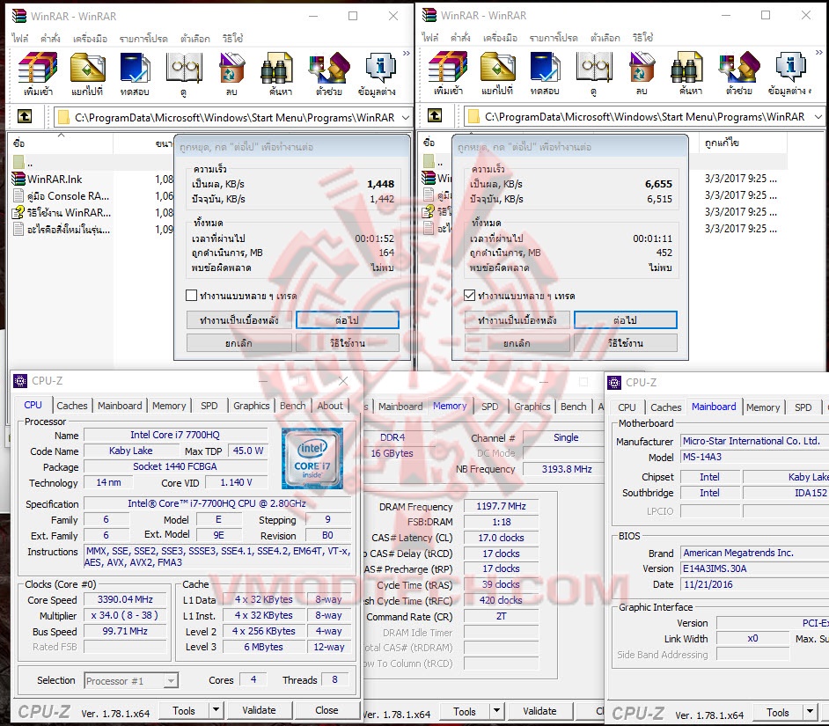The height and width of the screenshot is (726, 829).
Task: Click Continue (ต่อไป) button in left dialog
Action: [x=348, y=320]
